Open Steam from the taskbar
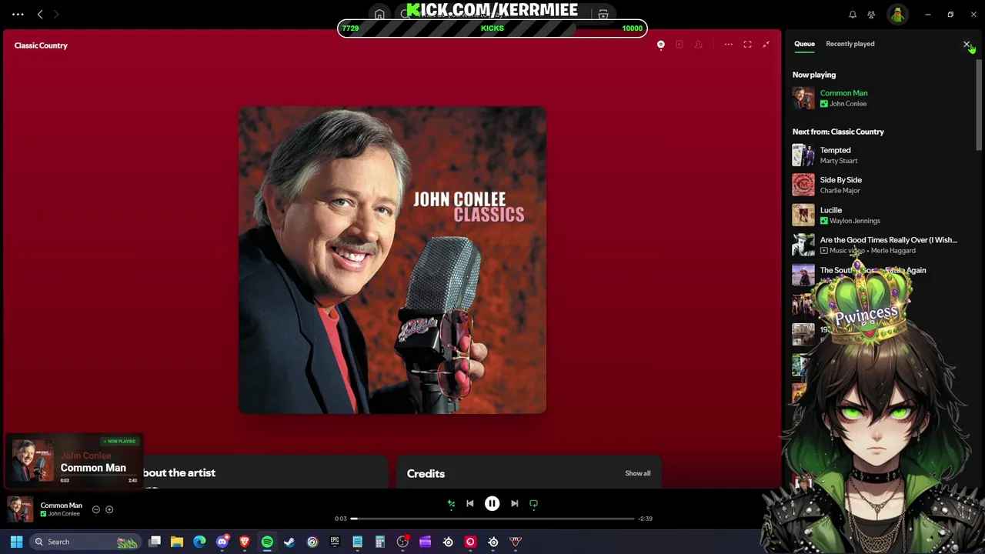Screen dimensions: 985x554 (x=289, y=542)
